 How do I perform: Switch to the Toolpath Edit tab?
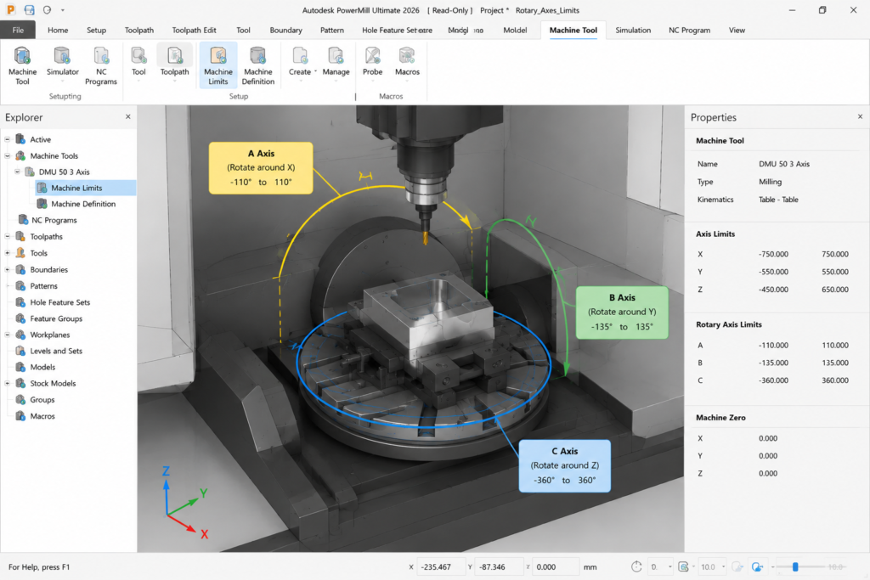pyautogui.click(x=194, y=30)
